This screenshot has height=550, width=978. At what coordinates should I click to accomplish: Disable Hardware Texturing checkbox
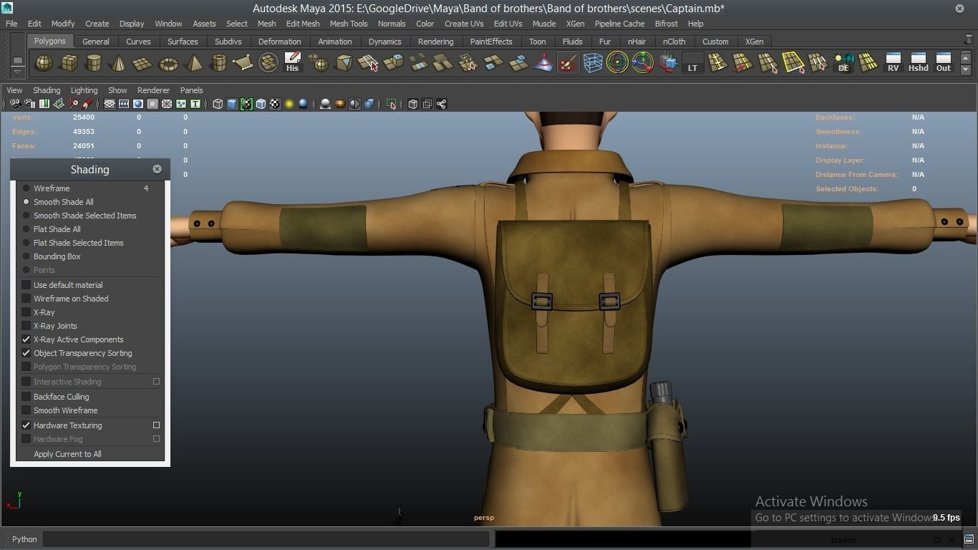(x=26, y=425)
